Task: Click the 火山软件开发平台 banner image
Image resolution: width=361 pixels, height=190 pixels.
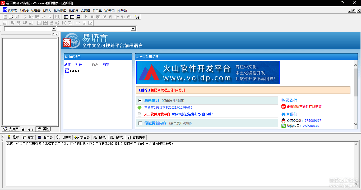Action: tap(208, 72)
